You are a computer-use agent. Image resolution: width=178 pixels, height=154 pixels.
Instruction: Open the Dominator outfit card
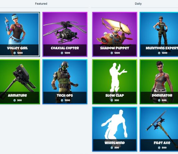(159, 82)
